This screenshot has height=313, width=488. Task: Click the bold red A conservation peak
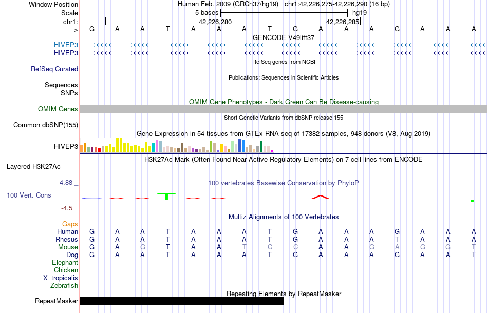tap(321, 197)
